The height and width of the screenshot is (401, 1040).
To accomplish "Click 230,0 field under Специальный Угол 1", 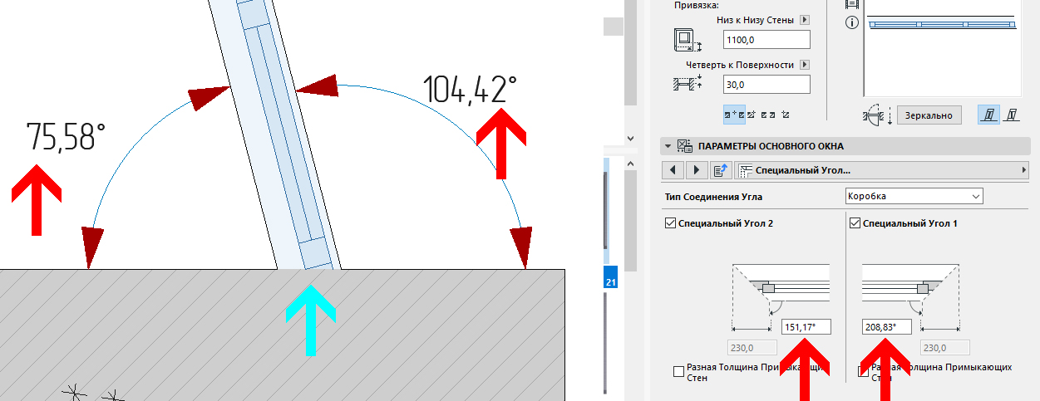I will (944, 349).
